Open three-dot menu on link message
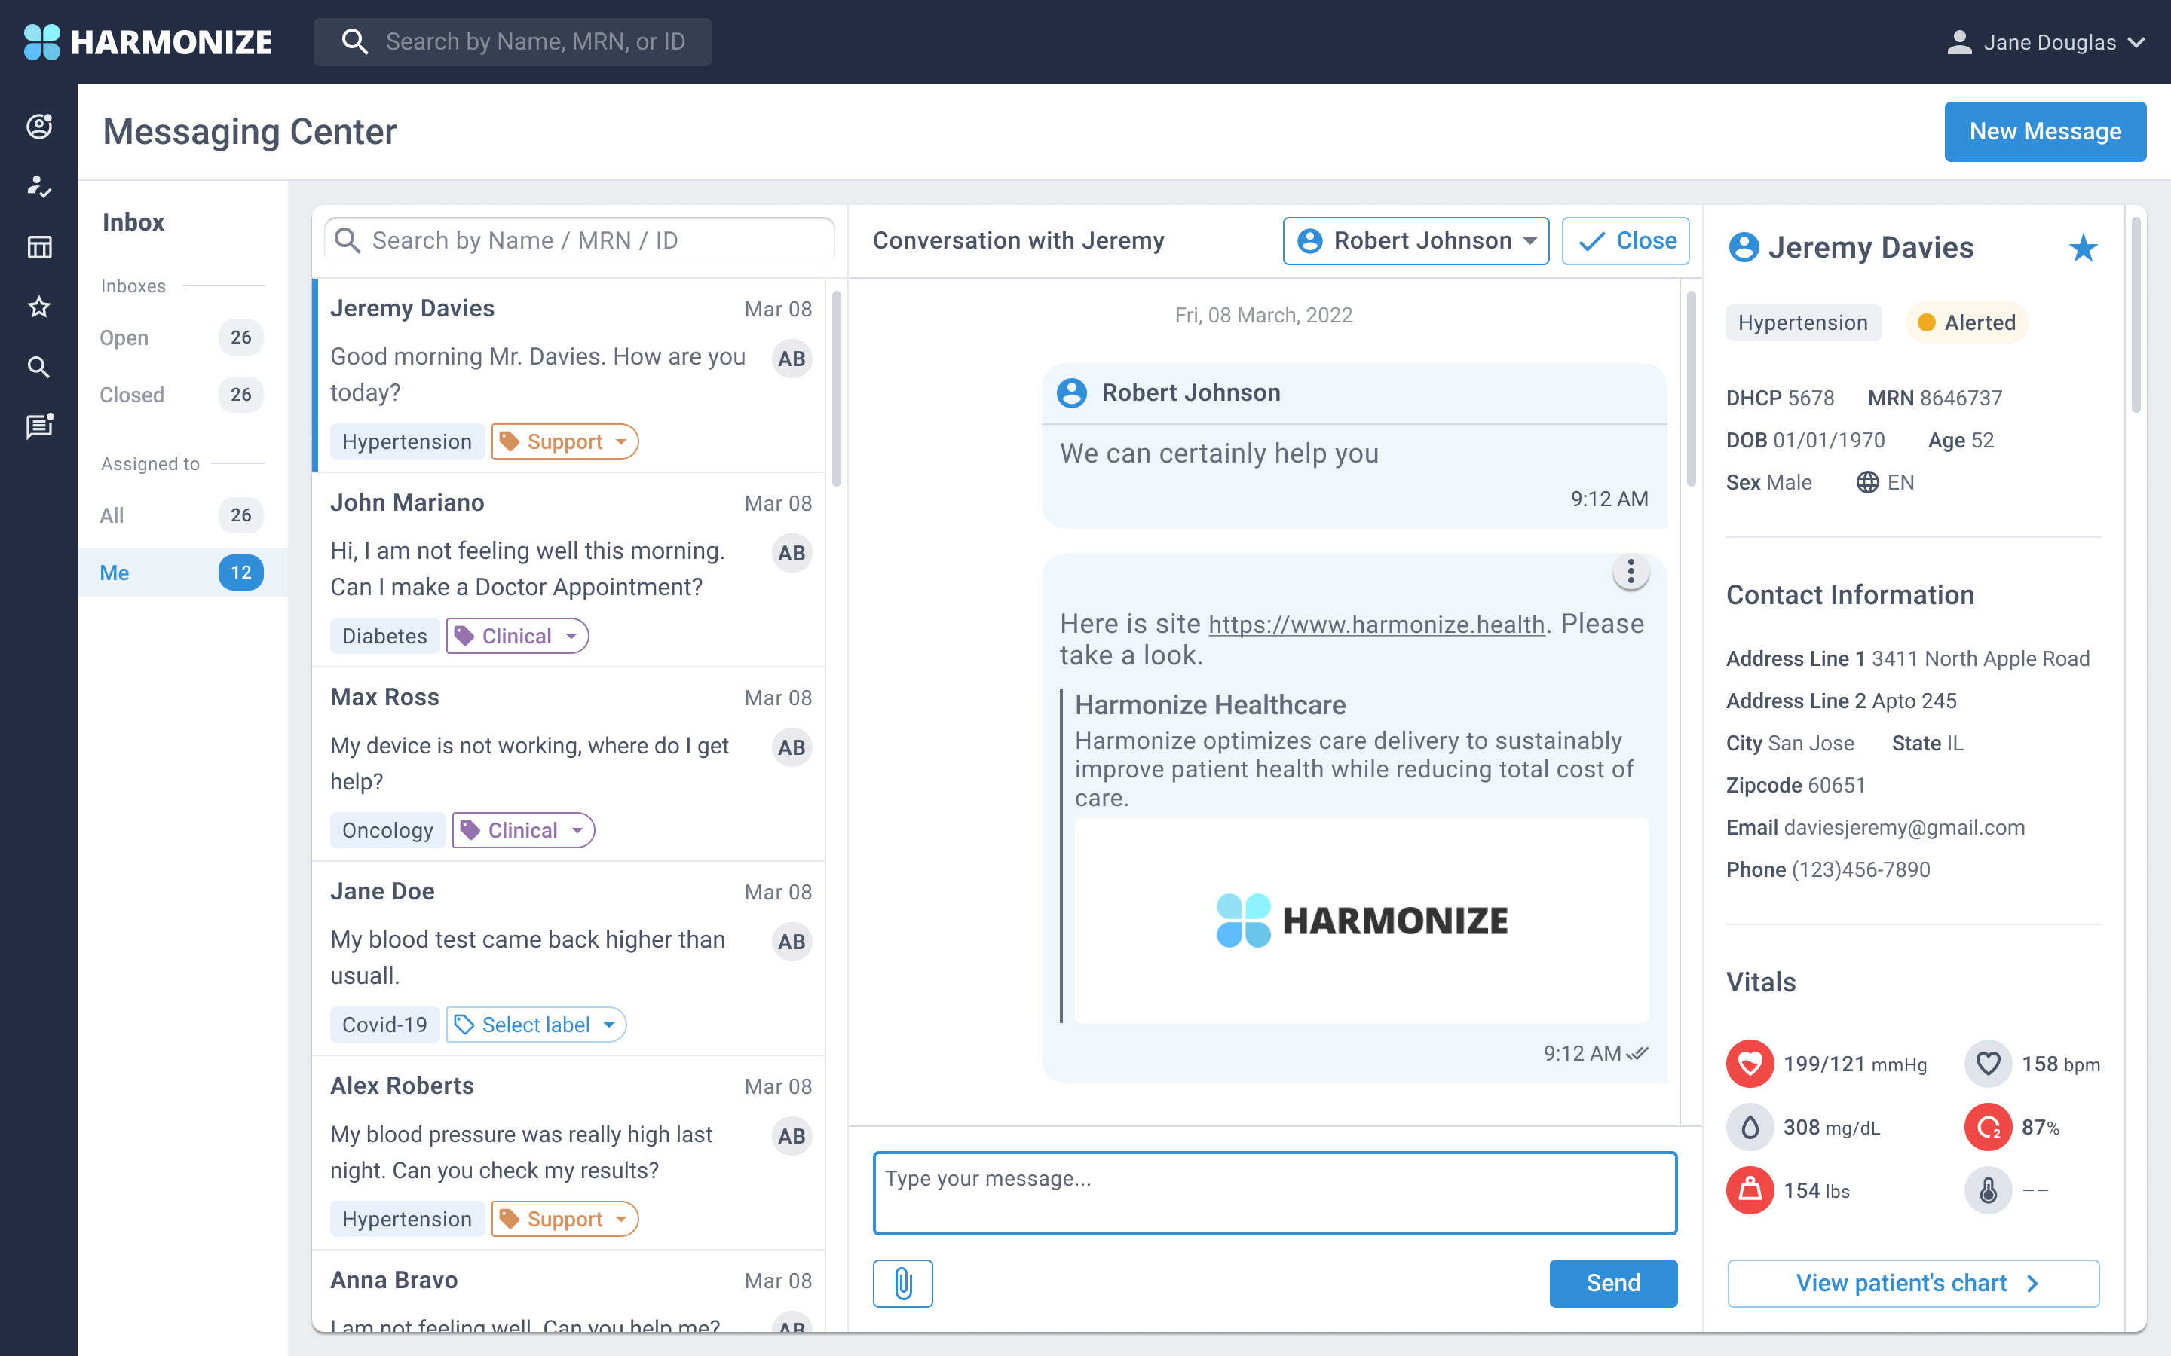 [x=1630, y=573]
